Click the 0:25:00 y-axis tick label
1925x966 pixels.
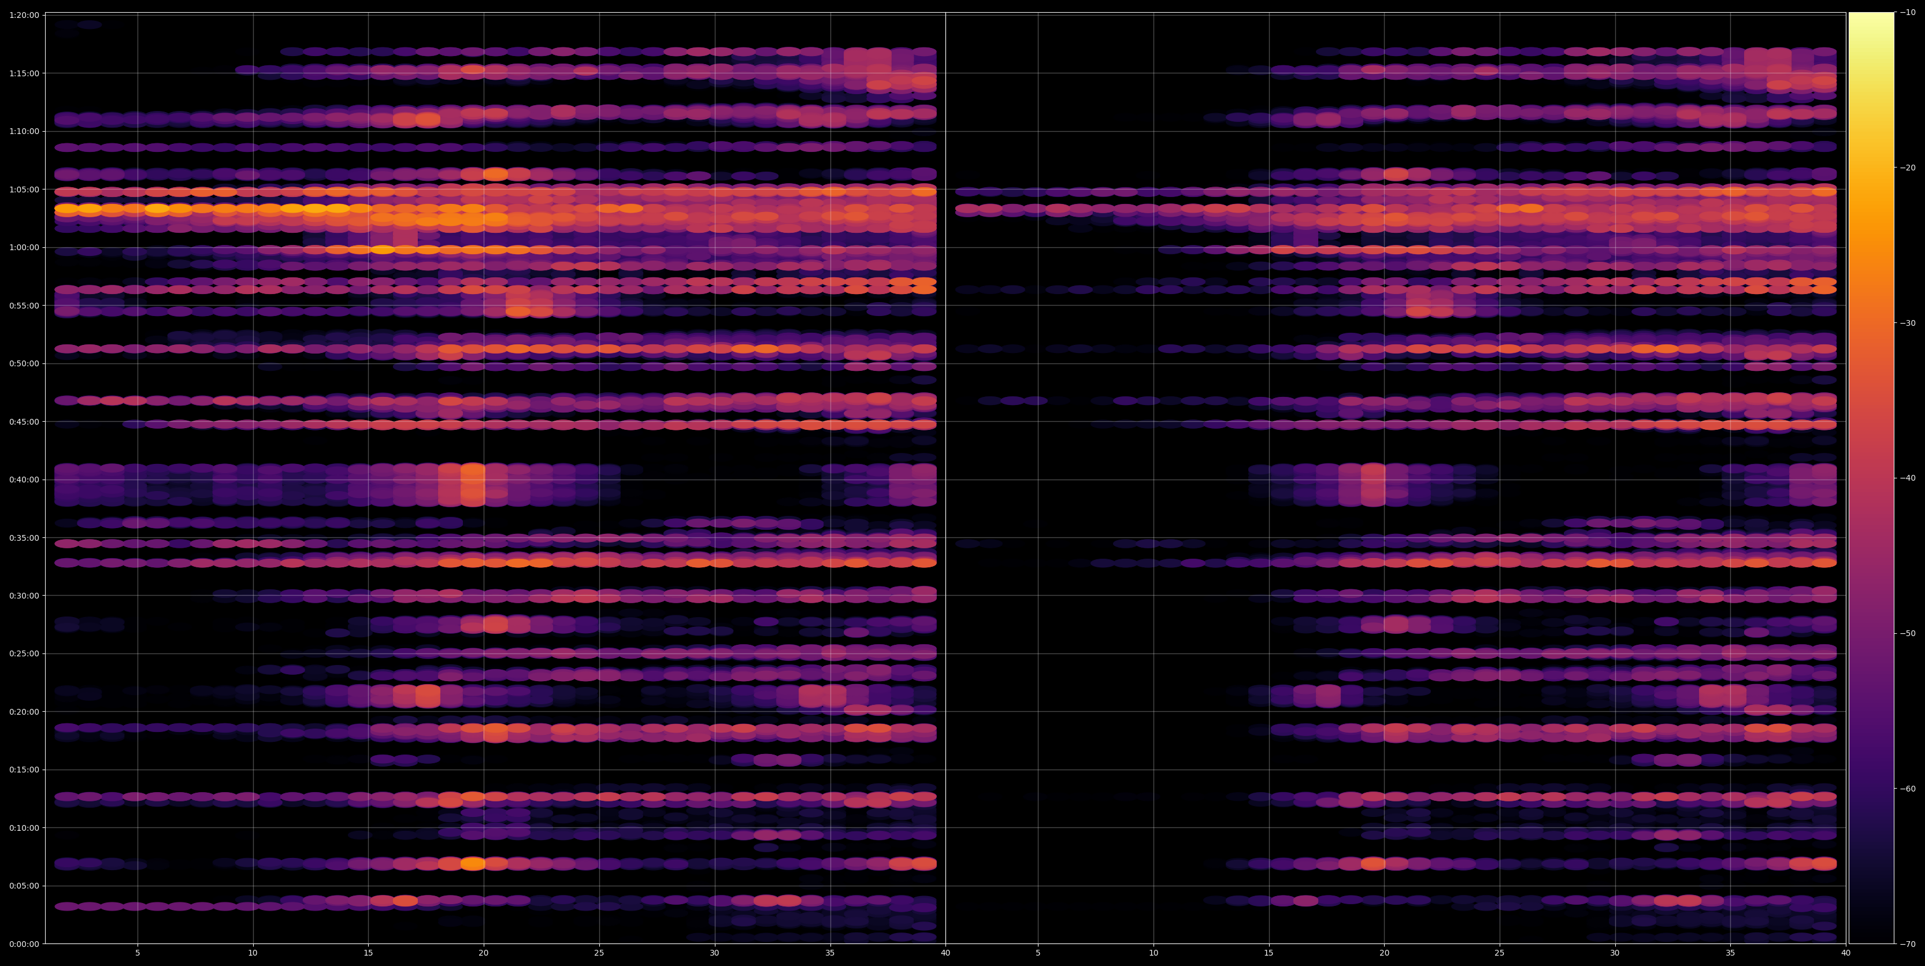click(x=23, y=653)
